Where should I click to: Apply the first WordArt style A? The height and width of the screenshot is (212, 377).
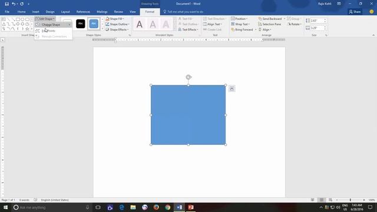[x=140, y=24]
